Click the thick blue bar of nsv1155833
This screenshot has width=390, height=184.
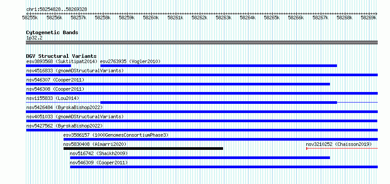[x=219, y=103]
